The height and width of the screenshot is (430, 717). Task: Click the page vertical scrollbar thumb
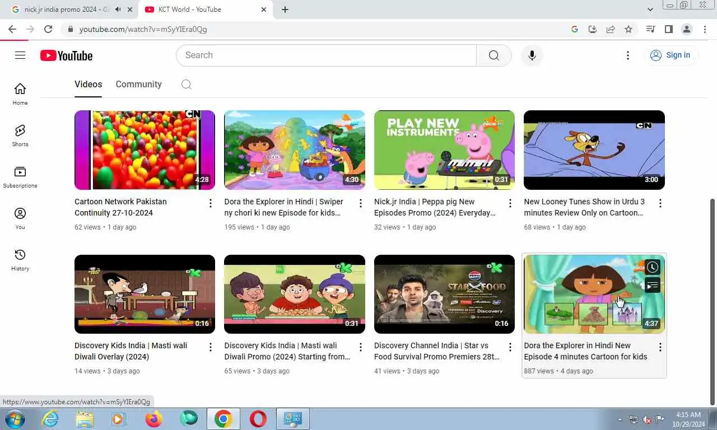point(713,301)
